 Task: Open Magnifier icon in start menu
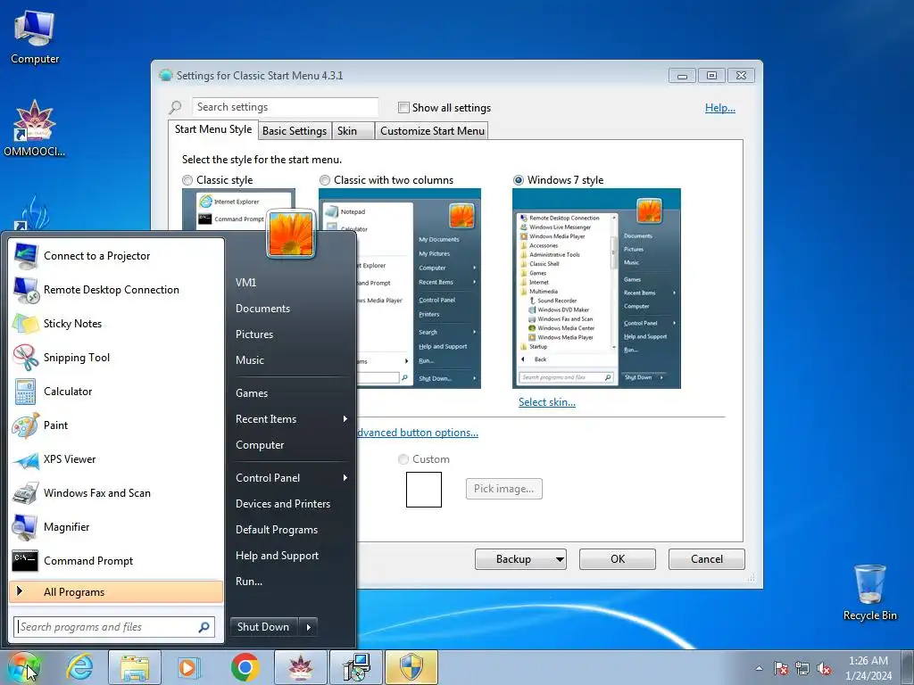coord(26,526)
